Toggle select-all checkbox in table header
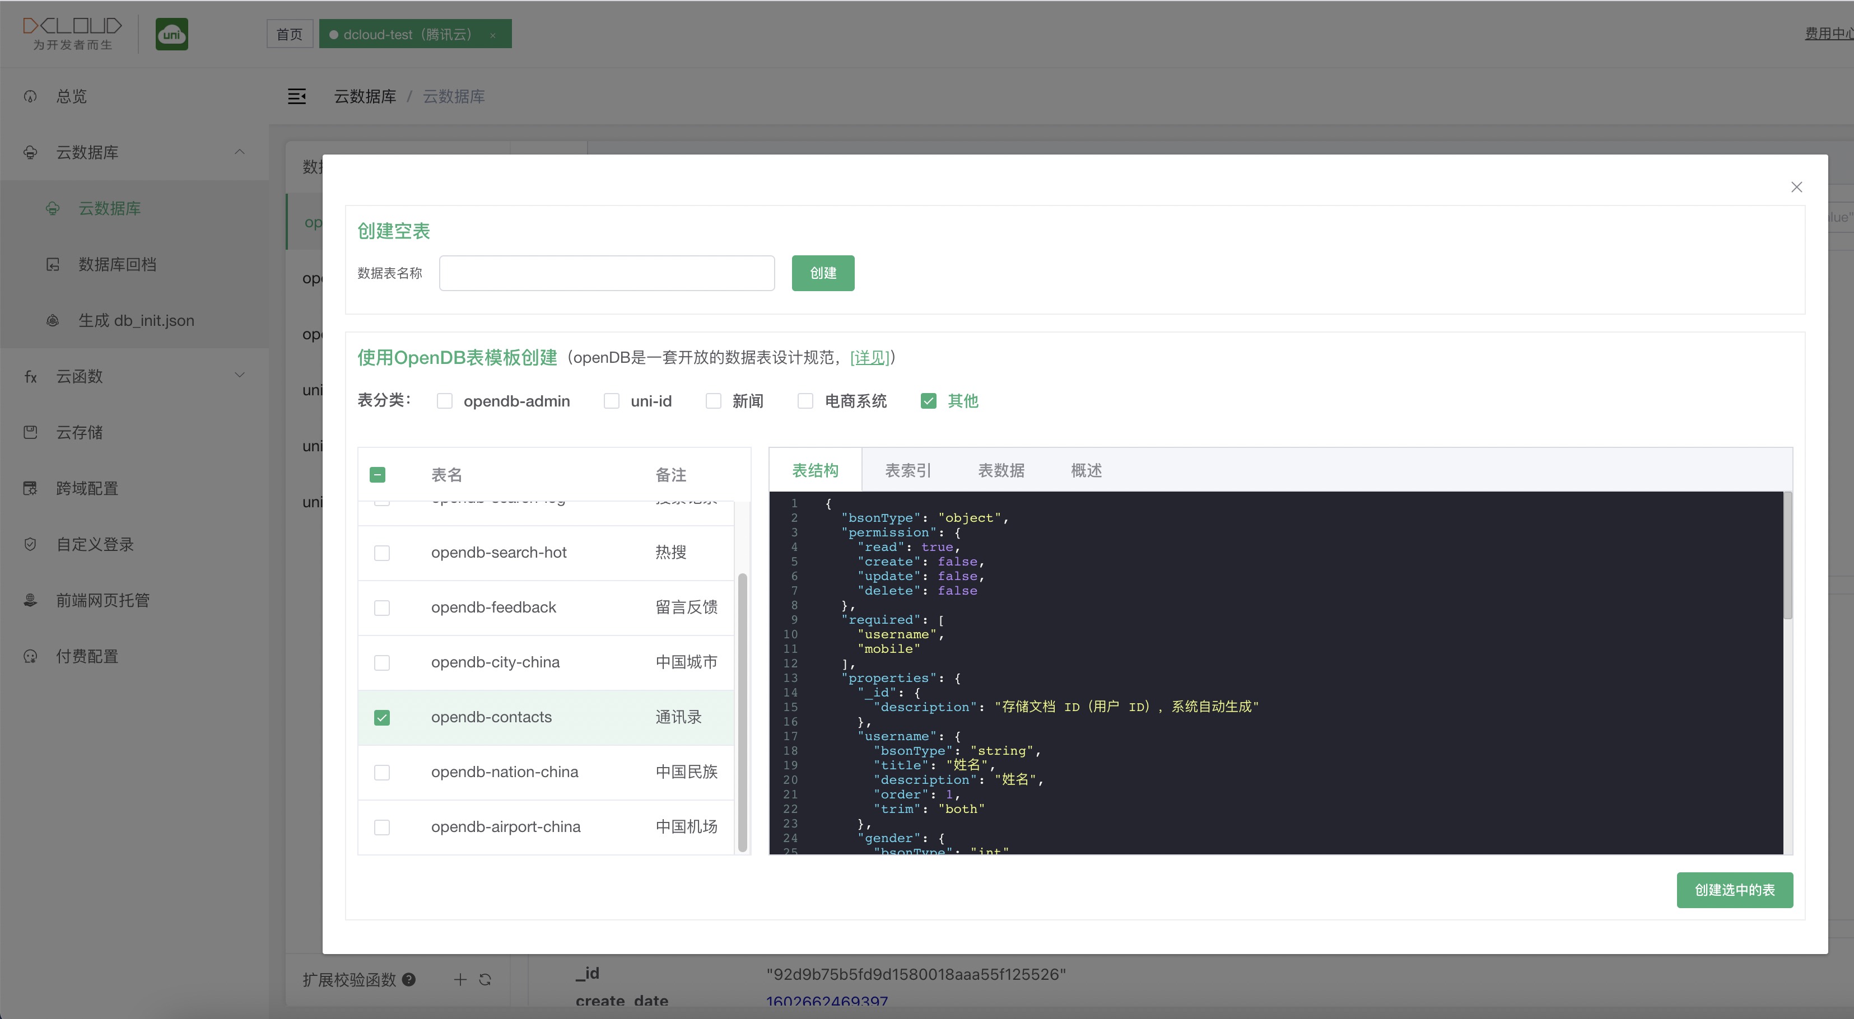This screenshot has width=1854, height=1019. 378,475
